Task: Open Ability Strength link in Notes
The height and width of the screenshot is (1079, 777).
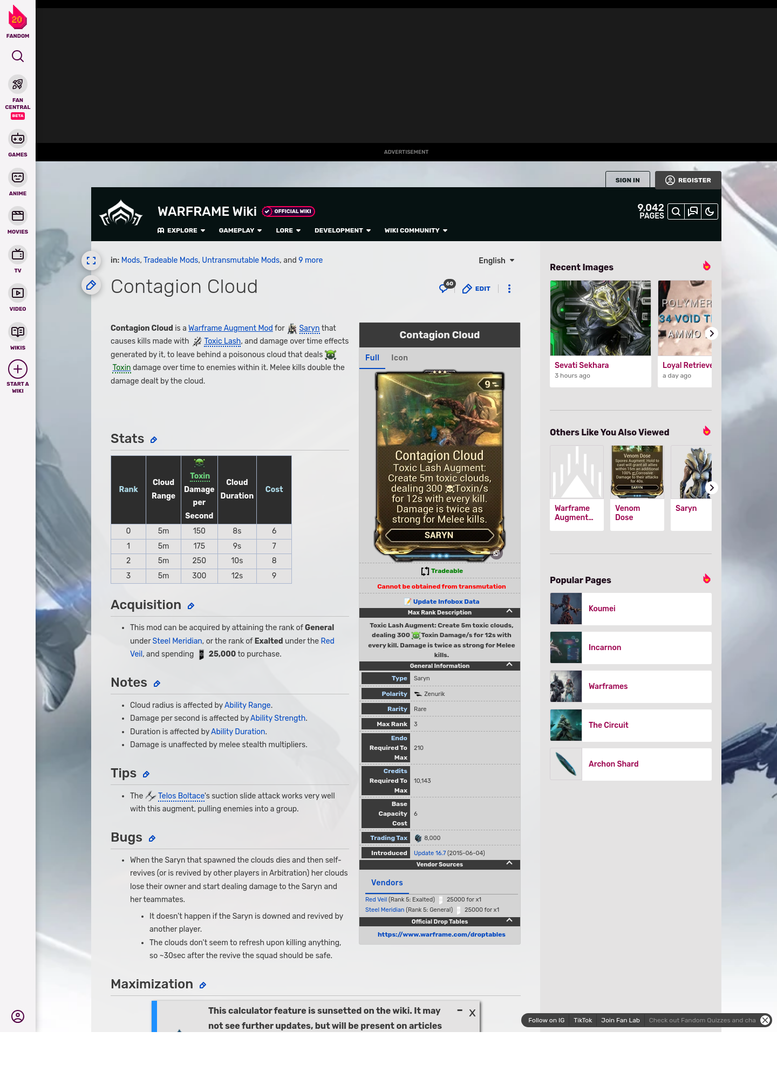Action: click(x=278, y=718)
